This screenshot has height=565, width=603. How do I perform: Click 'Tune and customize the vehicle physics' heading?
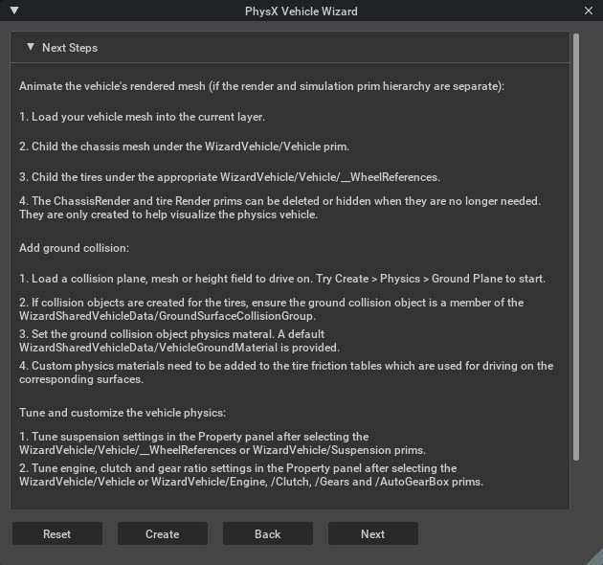(x=122, y=413)
